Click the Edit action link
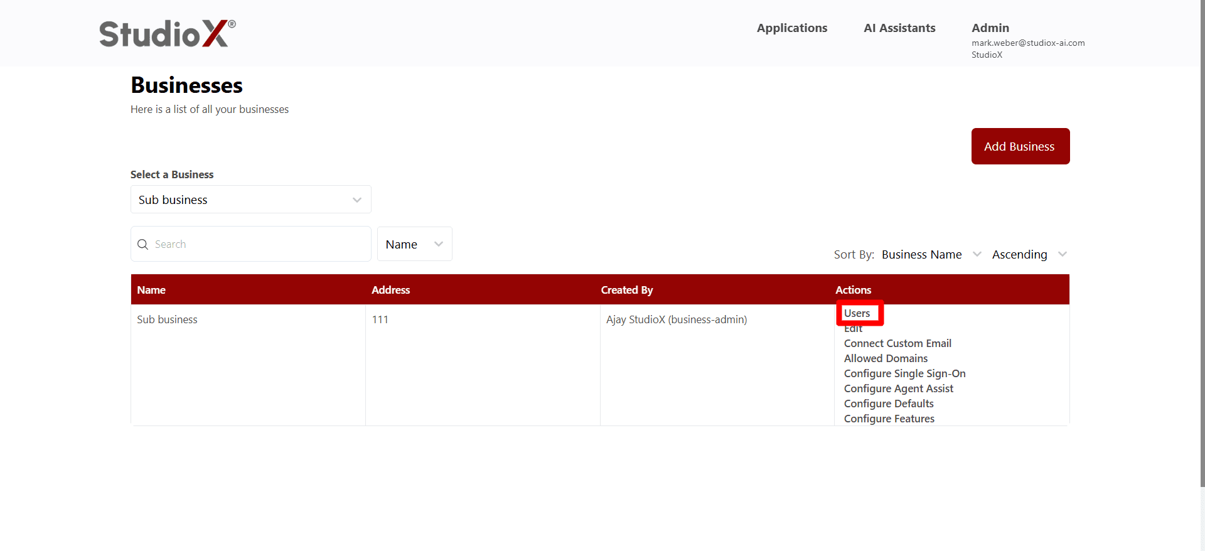The height and width of the screenshot is (551, 1205). pyautogui.click(x=853, y=330)
